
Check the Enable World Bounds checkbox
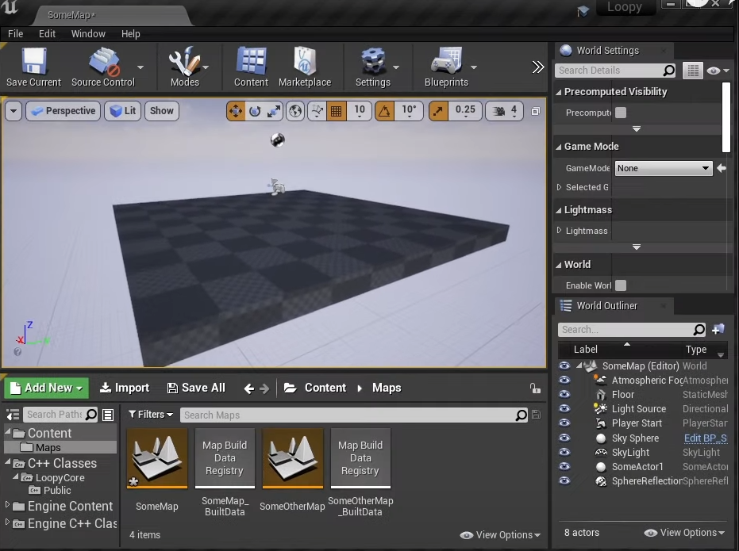click(621, 285)
